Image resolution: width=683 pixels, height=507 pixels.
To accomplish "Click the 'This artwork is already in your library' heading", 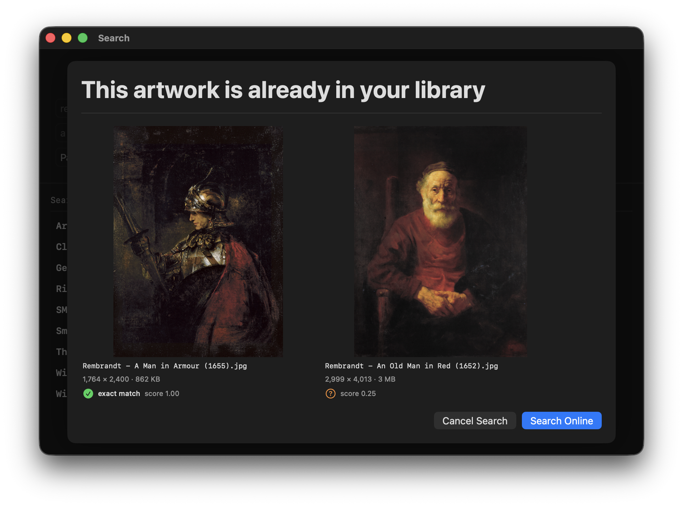I will tap(283, 90).
